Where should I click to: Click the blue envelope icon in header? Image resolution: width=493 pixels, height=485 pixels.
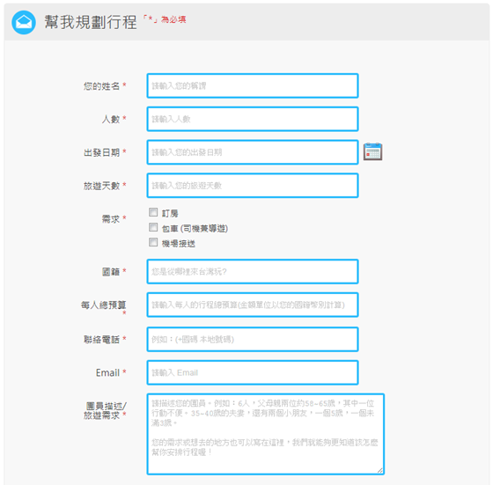tap(24, 22)
